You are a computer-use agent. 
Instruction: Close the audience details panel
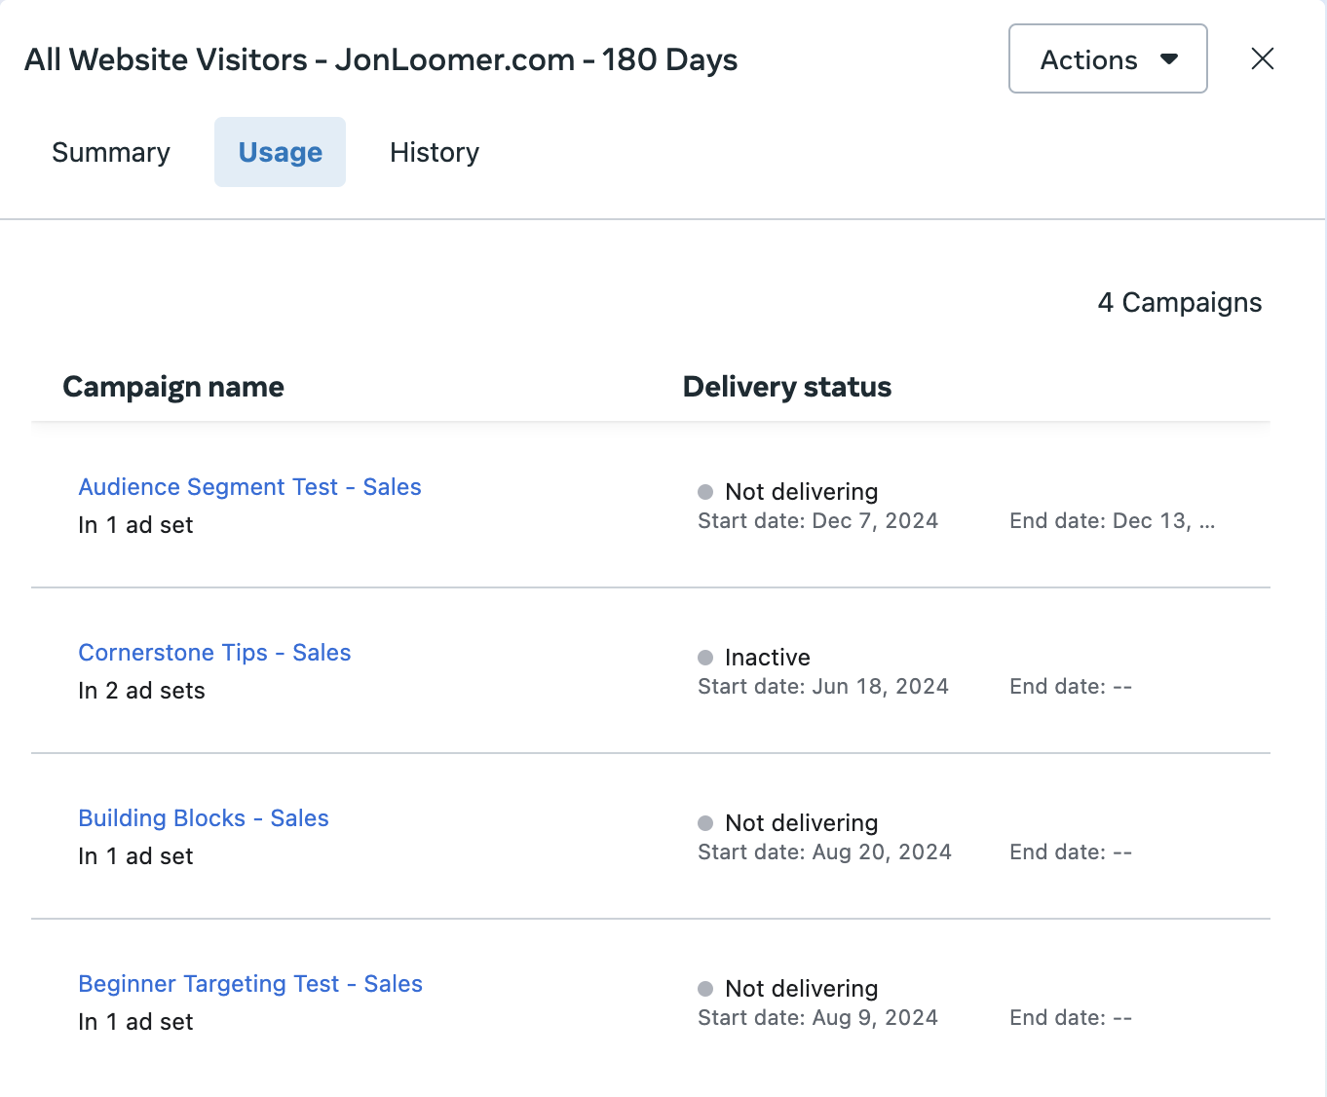1263,58
